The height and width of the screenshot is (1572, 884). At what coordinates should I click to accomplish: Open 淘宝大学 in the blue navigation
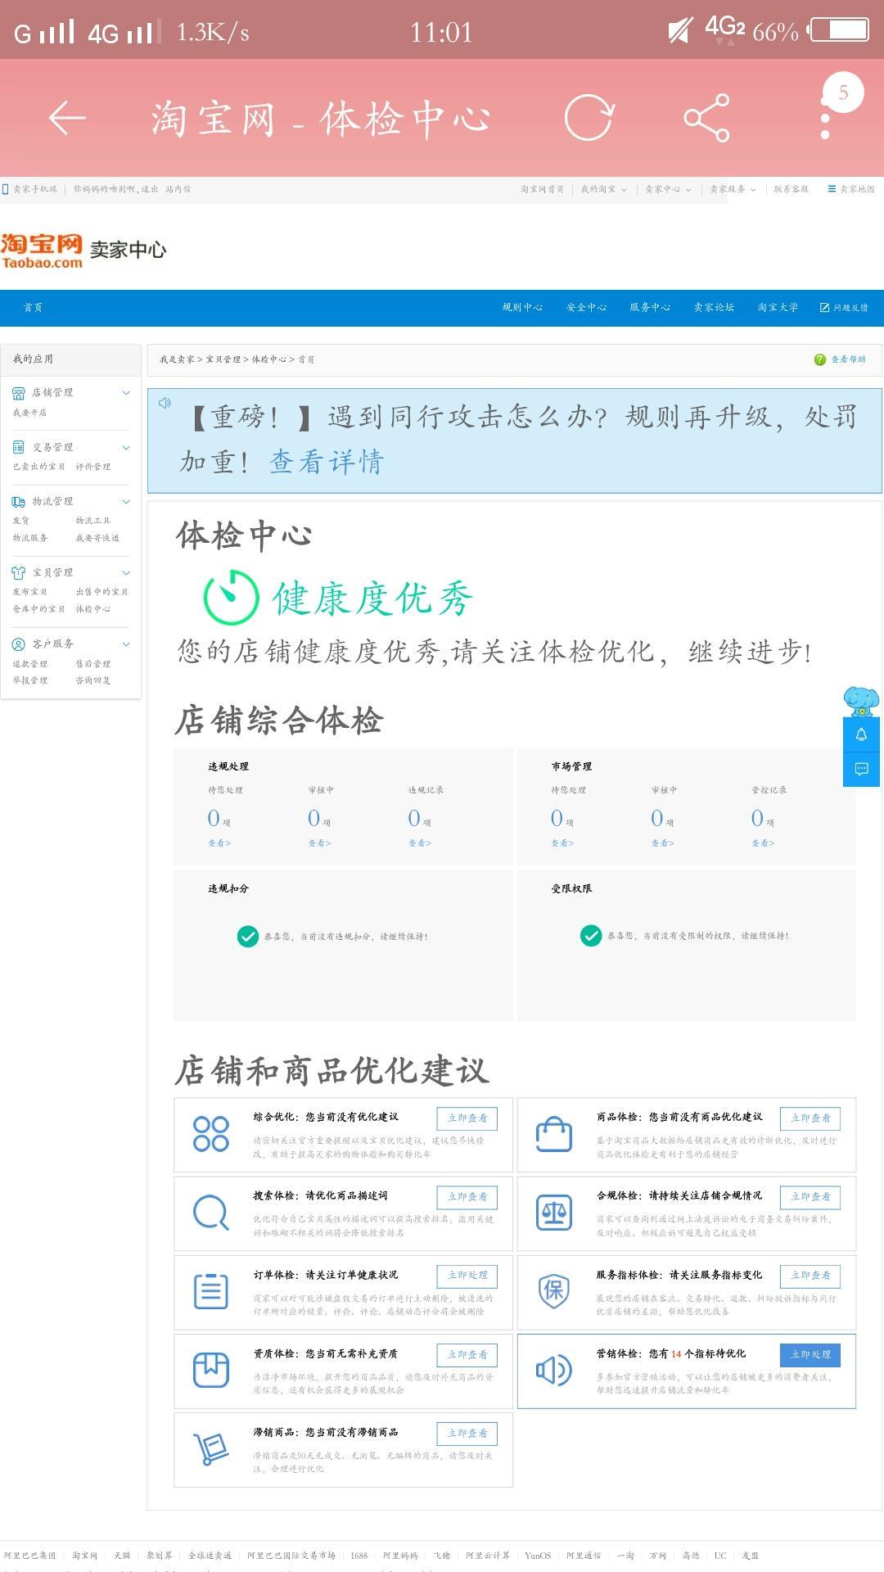pyautogui.click(x=778, y=307)
